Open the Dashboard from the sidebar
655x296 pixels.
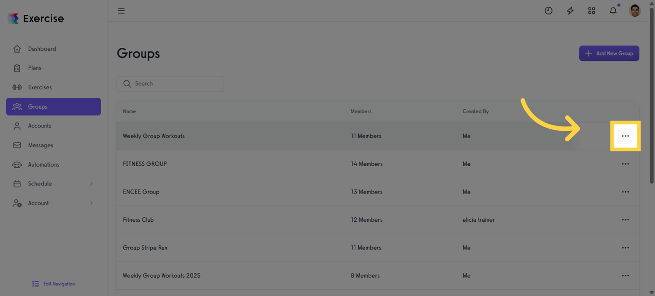tap(17, 48)
